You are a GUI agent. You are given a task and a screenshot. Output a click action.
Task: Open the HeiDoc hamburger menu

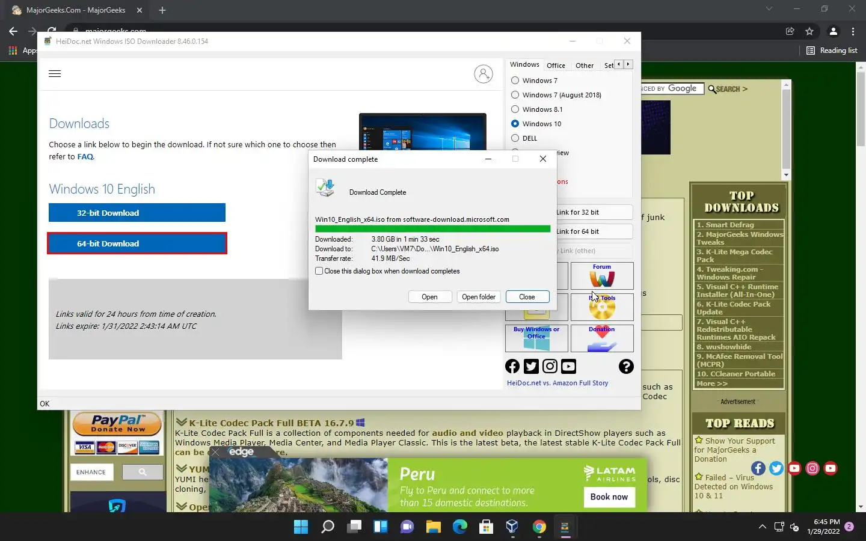tap(55, 74)
